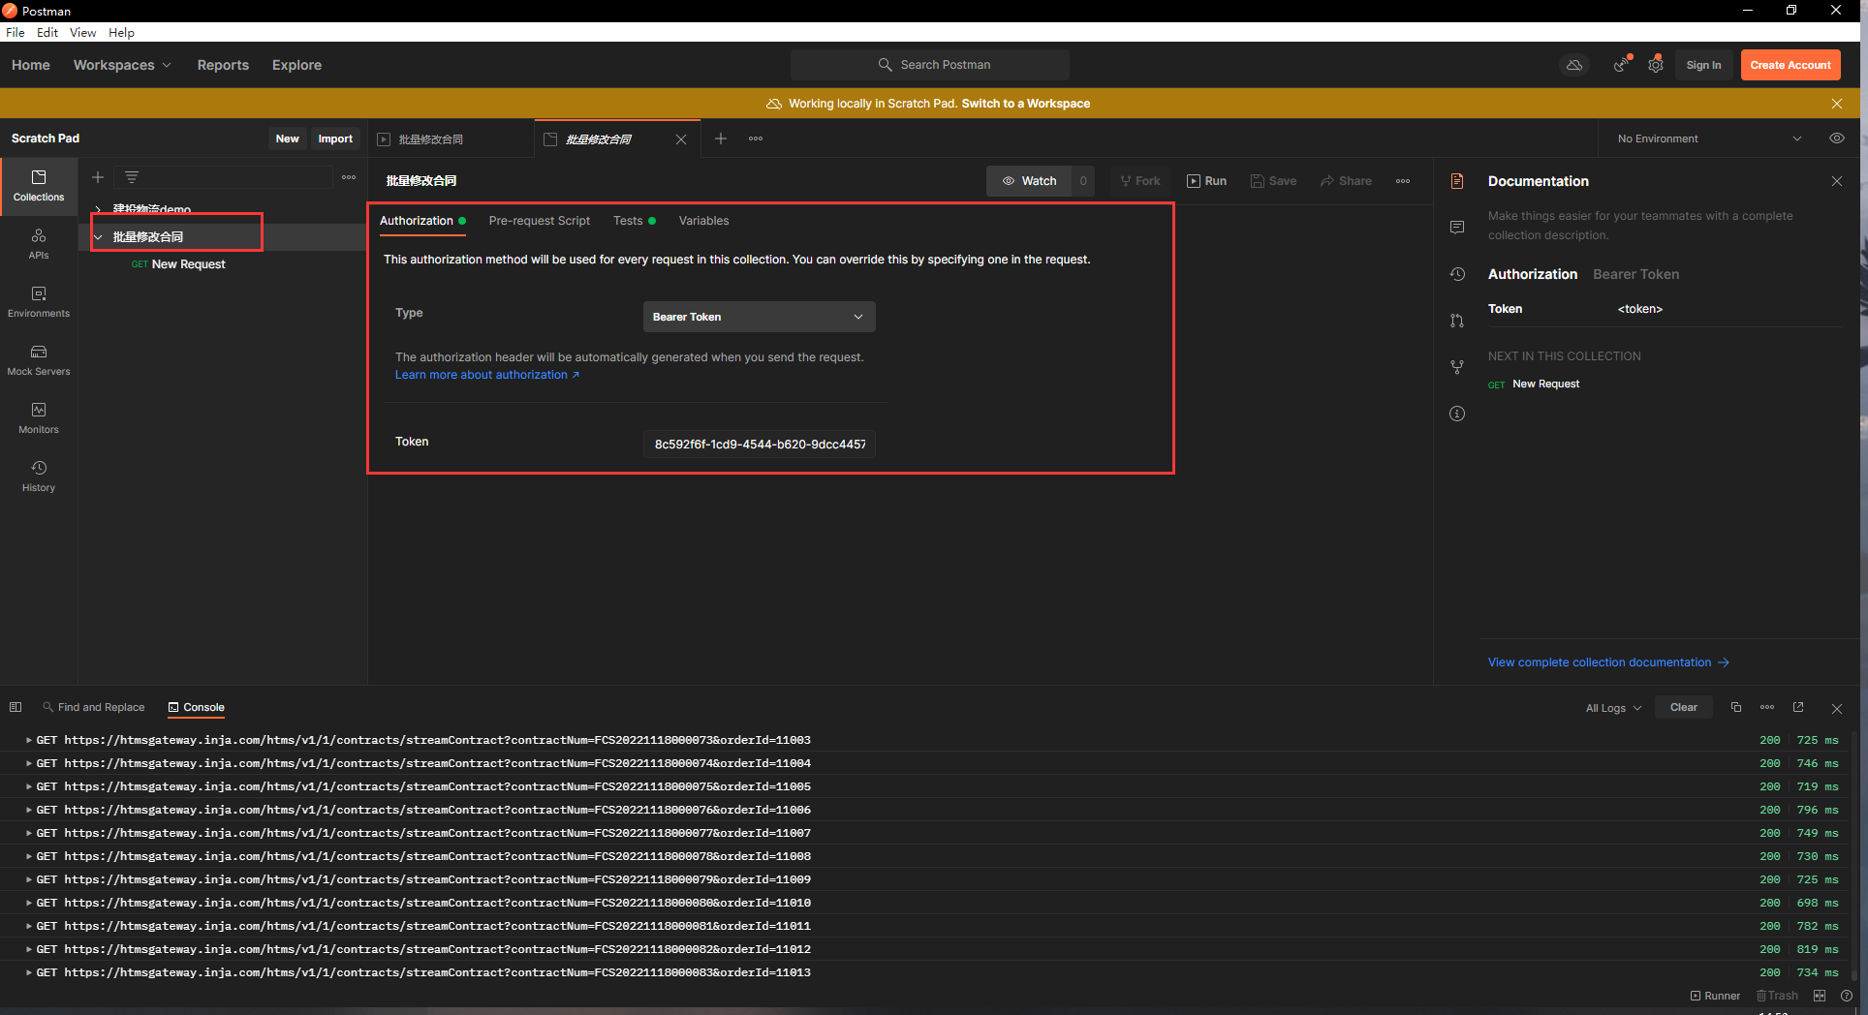Select Documentation icon in right sidebar
This screenshot has width=1868, height=1015.
tap(1457, 181)
